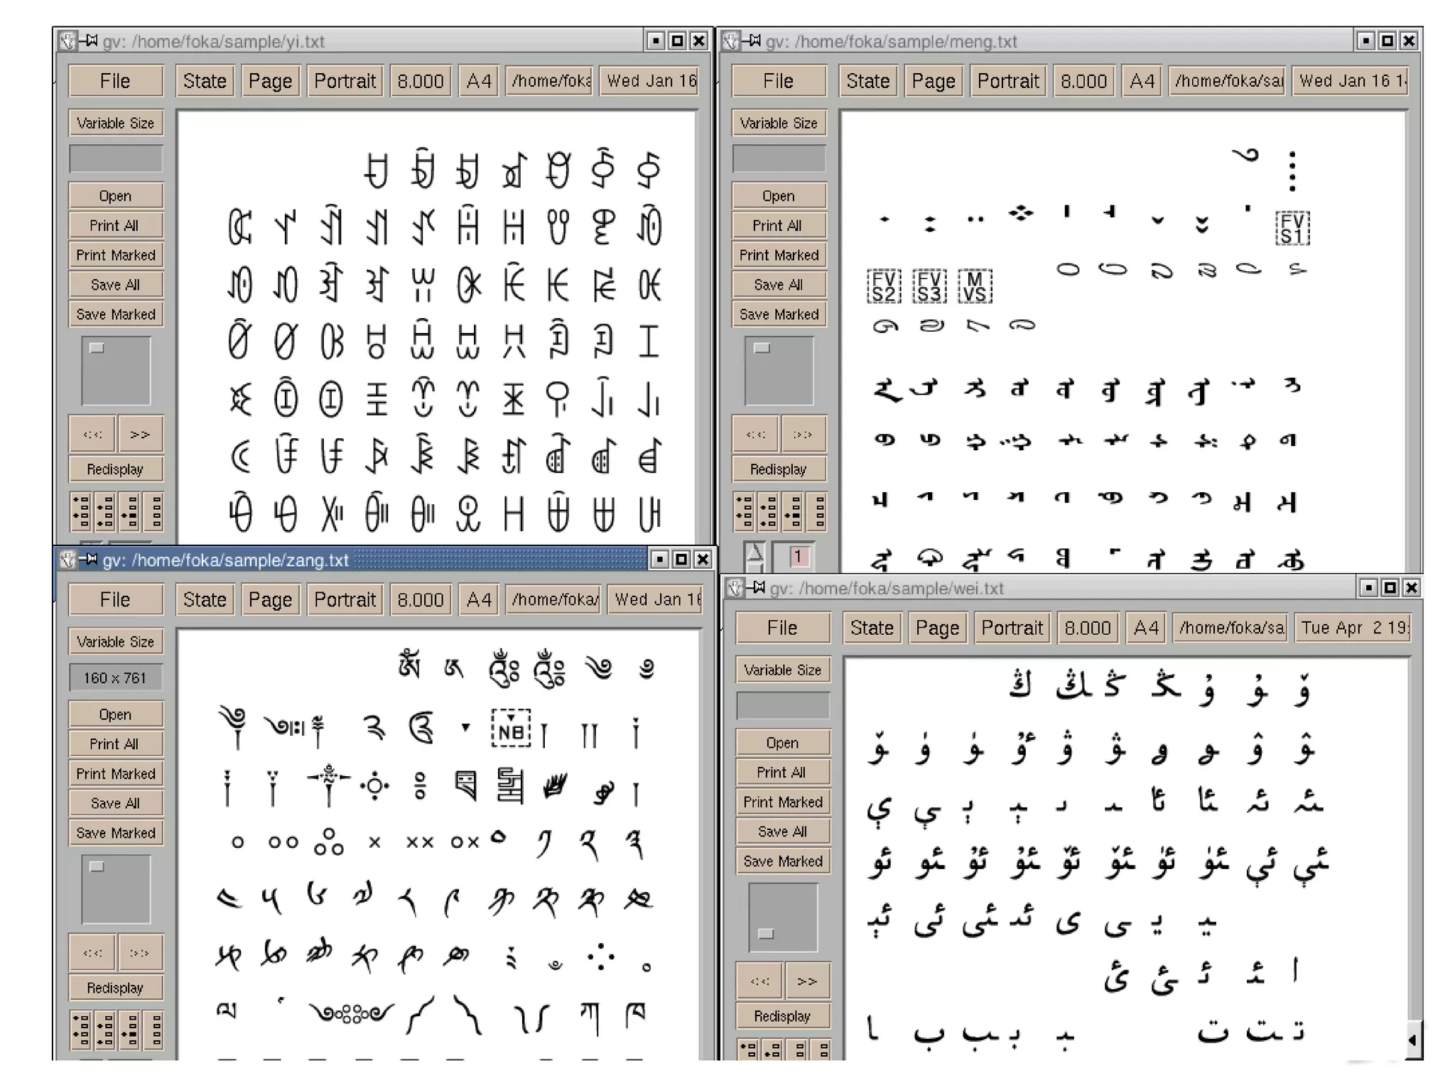Click mark even pages icon in yi.txt window

[x=105, y=511]
